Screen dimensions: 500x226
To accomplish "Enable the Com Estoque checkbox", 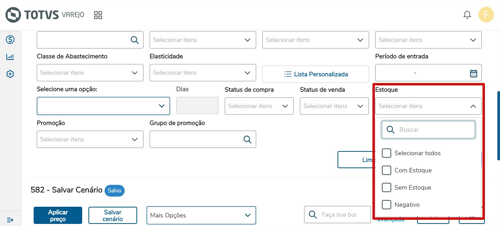I will pos(386,170).
